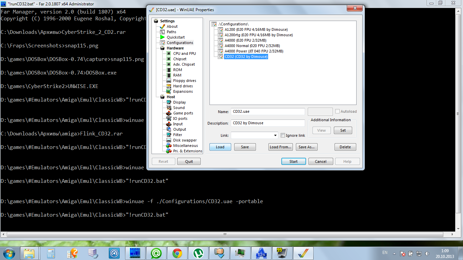Select the Sound speaker icon
This screenshot has height=260, width=463.
(169, 108)
